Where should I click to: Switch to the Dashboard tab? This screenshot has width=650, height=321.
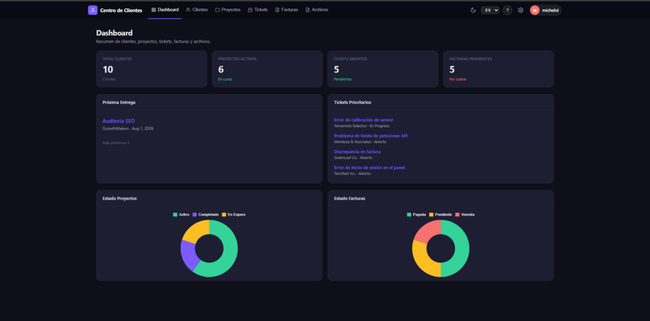[165, 10]
